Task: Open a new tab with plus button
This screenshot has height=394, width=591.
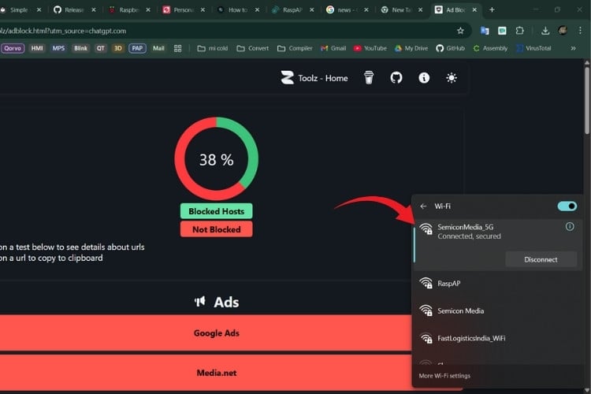Action: pyautogui.click(x=492, y=9)
